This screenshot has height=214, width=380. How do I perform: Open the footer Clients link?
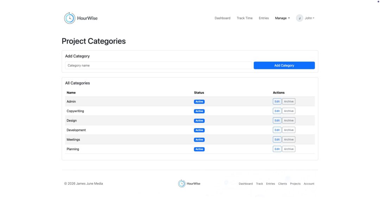(283, 184)
